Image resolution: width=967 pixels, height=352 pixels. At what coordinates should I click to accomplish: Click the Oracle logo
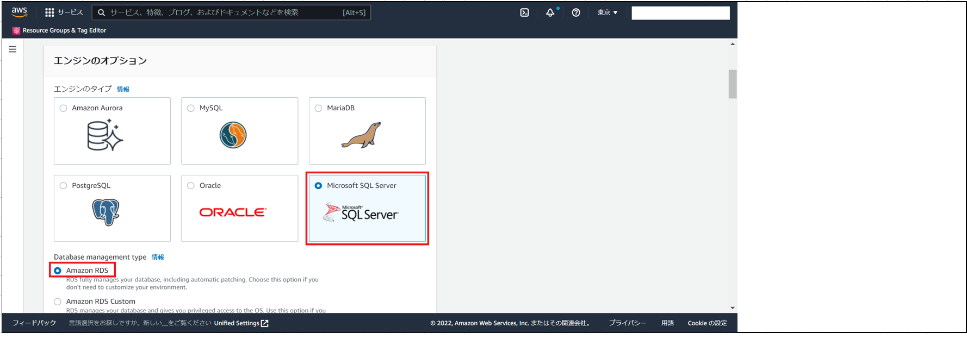pos(233,212)
